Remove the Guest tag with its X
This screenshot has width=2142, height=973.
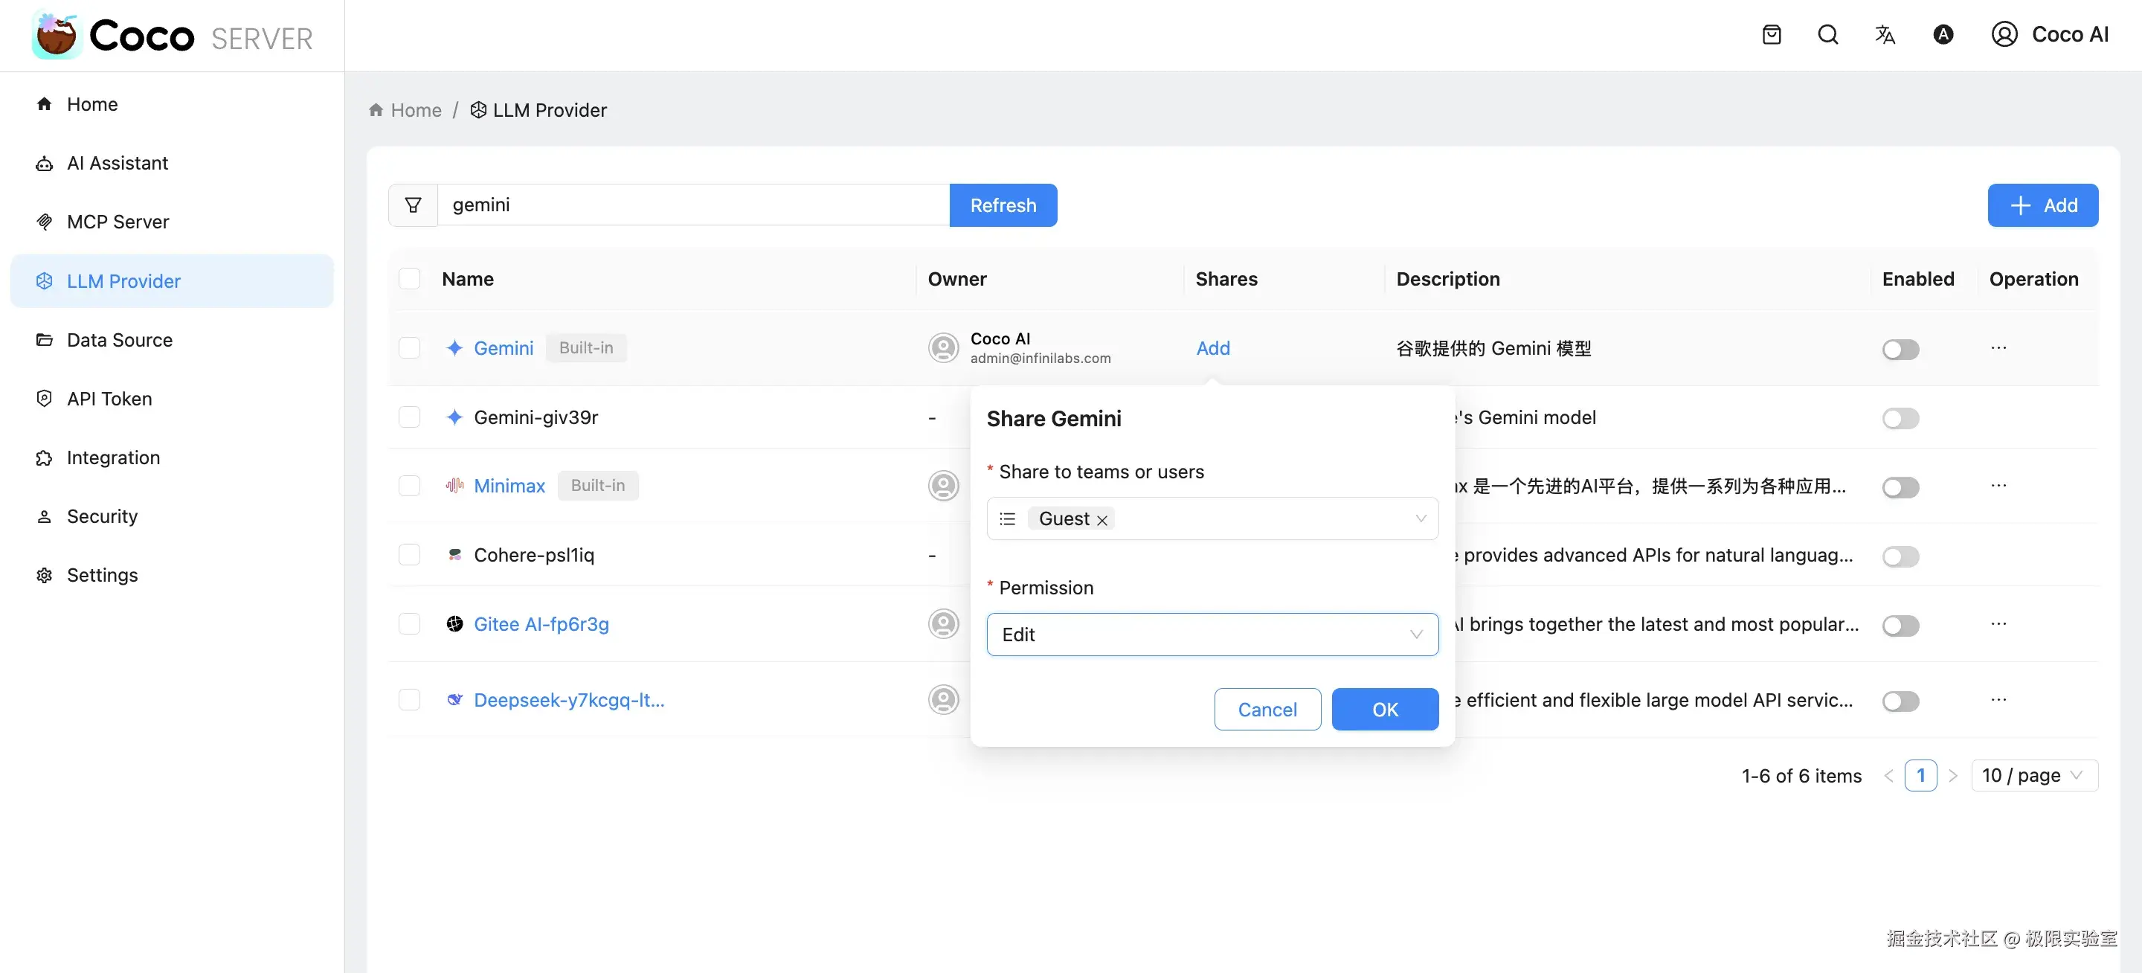(1101, 520)
